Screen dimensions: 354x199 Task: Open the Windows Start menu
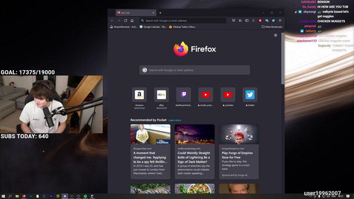tap(3, 196)
